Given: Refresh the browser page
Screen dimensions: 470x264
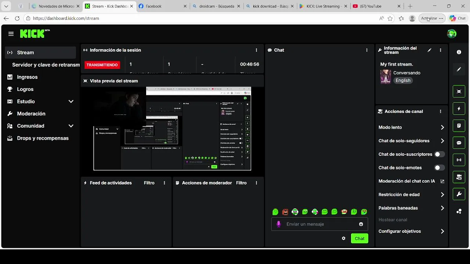Looking at the screenshot, I should tap(17, 18).
